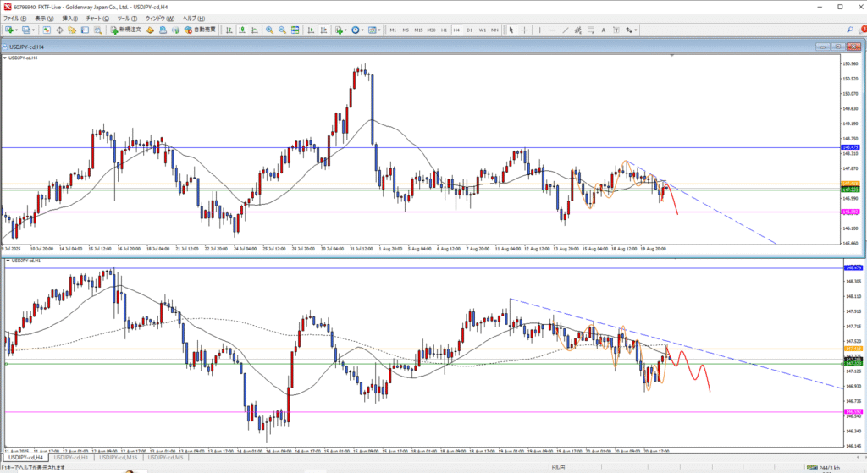Screen dimensions: 867x473
Task: Click the new chart icon
Action: tap(9, 30)
